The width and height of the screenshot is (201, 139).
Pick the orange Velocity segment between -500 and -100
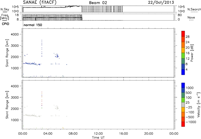(x=183, y=114)
